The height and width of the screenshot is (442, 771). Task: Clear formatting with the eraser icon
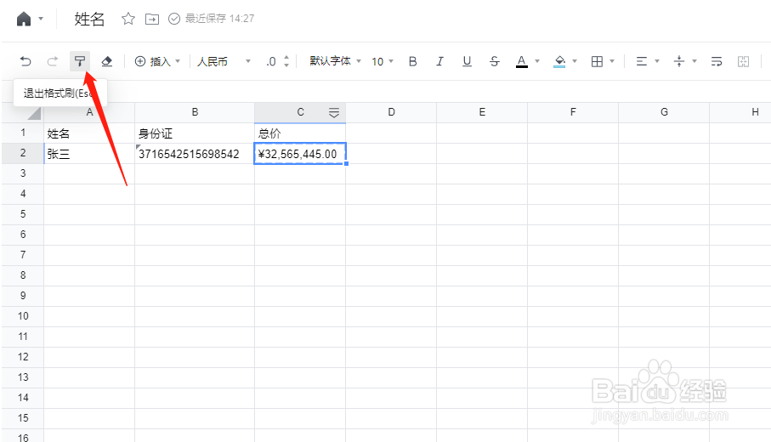point(107,61)
